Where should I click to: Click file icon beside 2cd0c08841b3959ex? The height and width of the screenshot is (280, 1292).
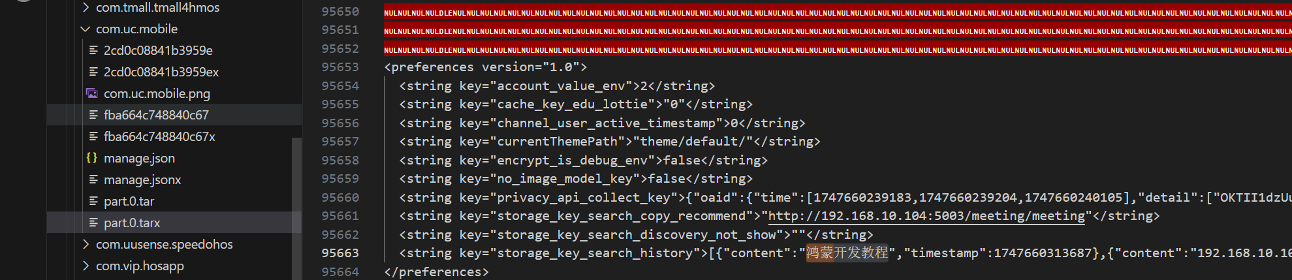pyautogui.click(x=93, y=72)
